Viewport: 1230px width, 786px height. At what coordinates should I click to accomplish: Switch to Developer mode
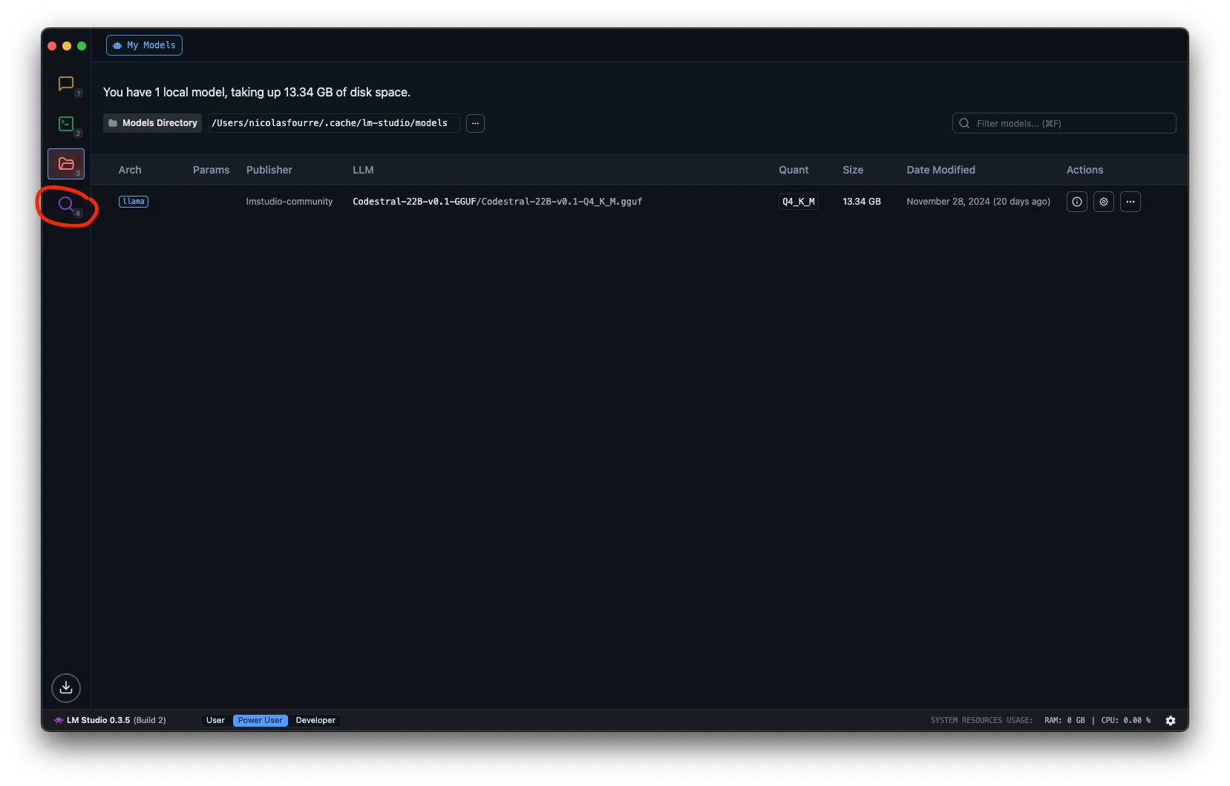[315, 721]
